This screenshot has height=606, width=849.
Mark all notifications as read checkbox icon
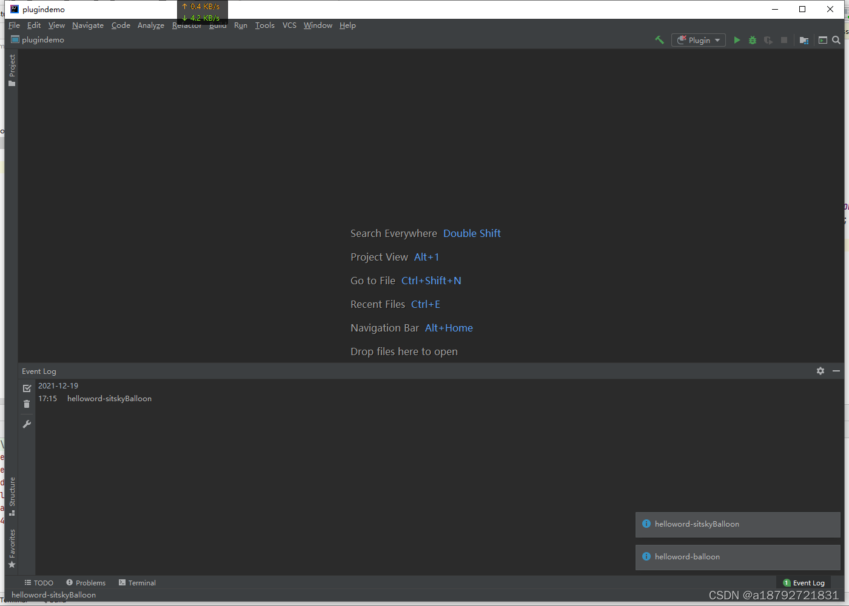27,388
